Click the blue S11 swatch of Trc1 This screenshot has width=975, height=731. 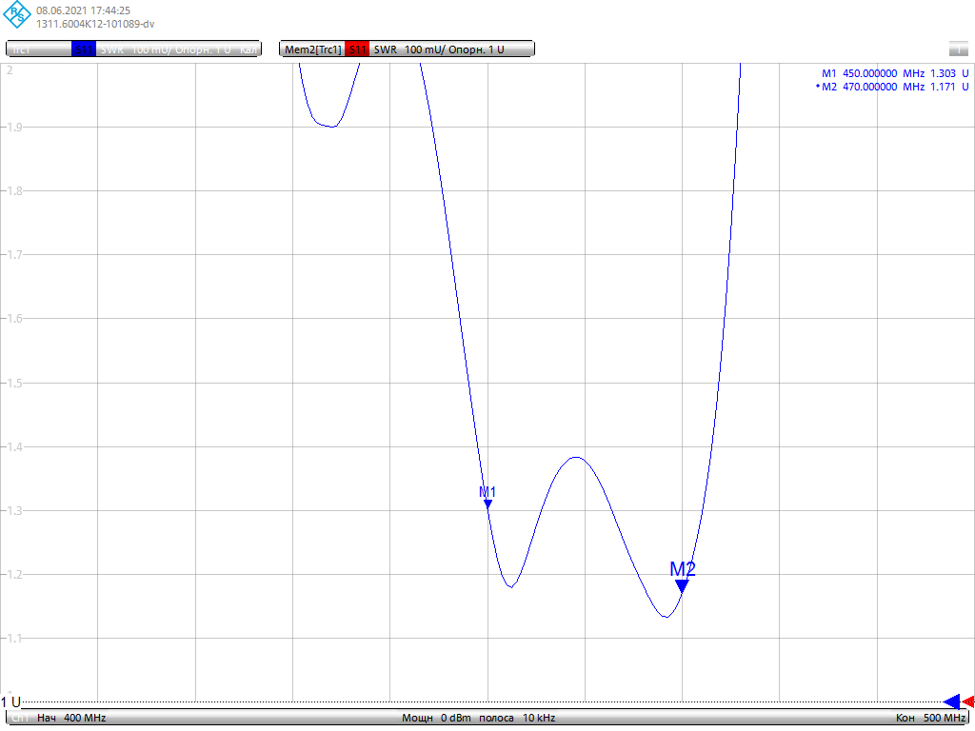click(84, 49)
